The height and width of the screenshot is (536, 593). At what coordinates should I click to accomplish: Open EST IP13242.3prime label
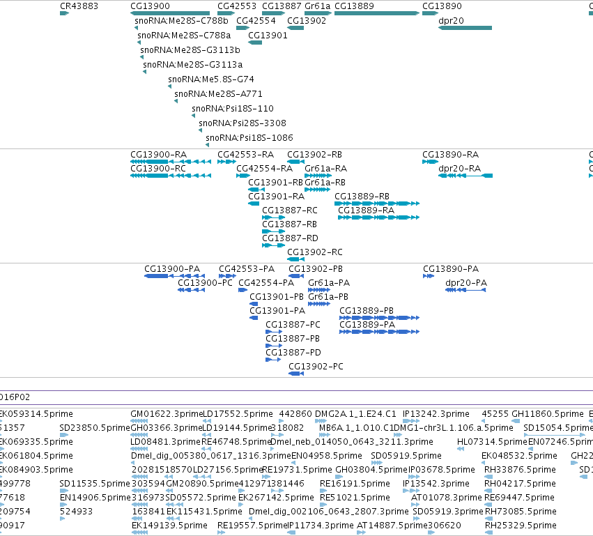click(x=436, y=414)
